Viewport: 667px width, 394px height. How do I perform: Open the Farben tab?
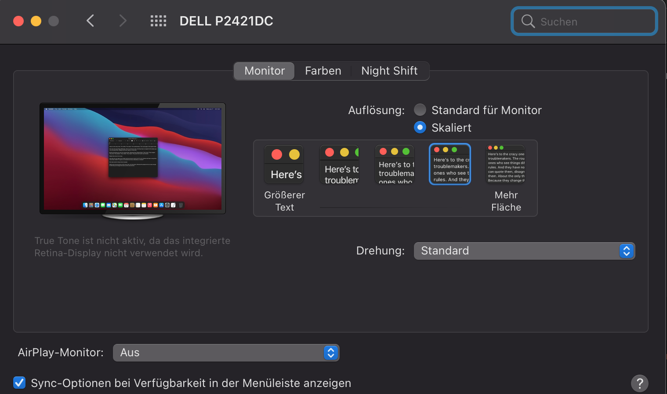click(323, 71)
